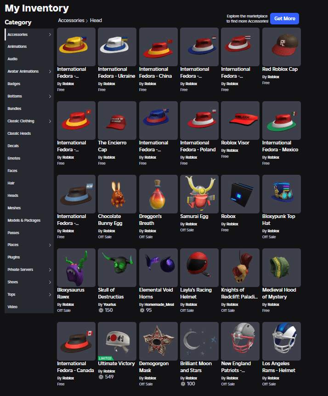
Task: Click the Demogorgon Mask title link
Action: click(x=154, y=367)
